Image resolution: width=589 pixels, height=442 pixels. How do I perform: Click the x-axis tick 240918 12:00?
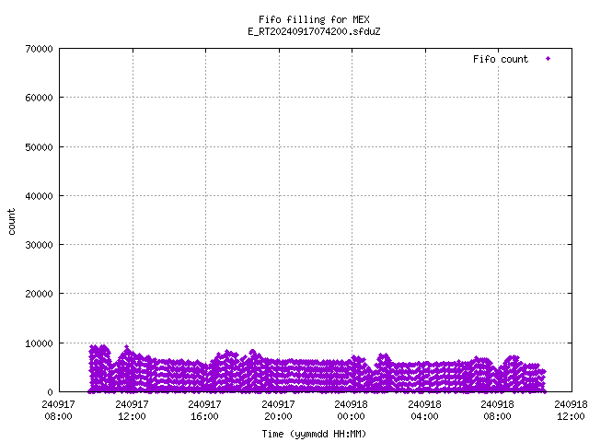(571, 410)
